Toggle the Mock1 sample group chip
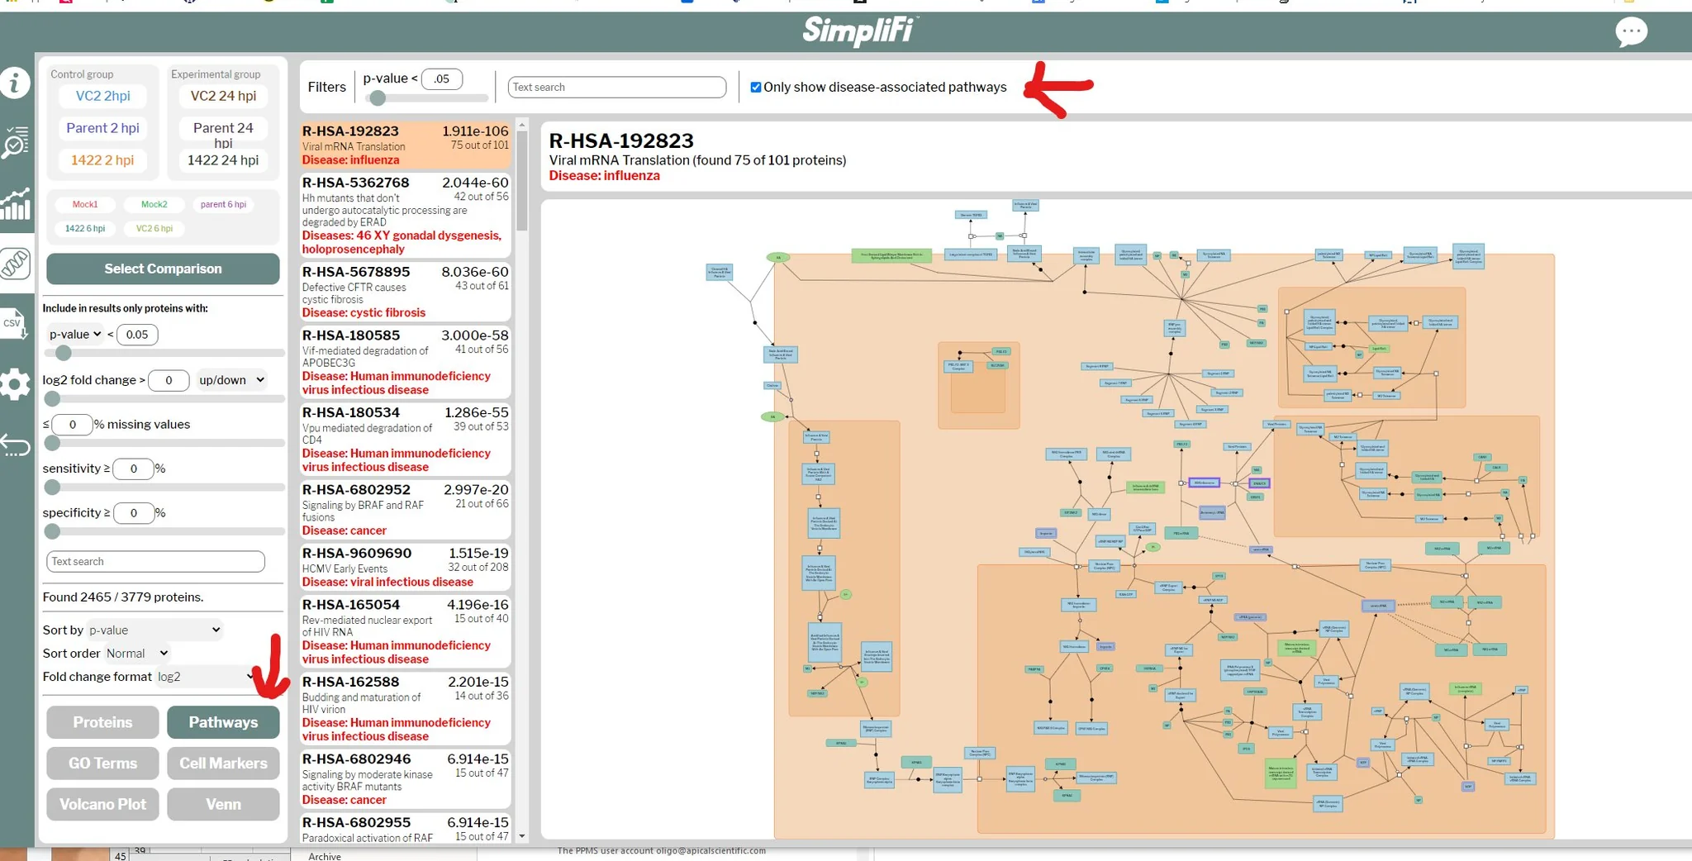The image size is (1692, 861). [x=85, y=204]
